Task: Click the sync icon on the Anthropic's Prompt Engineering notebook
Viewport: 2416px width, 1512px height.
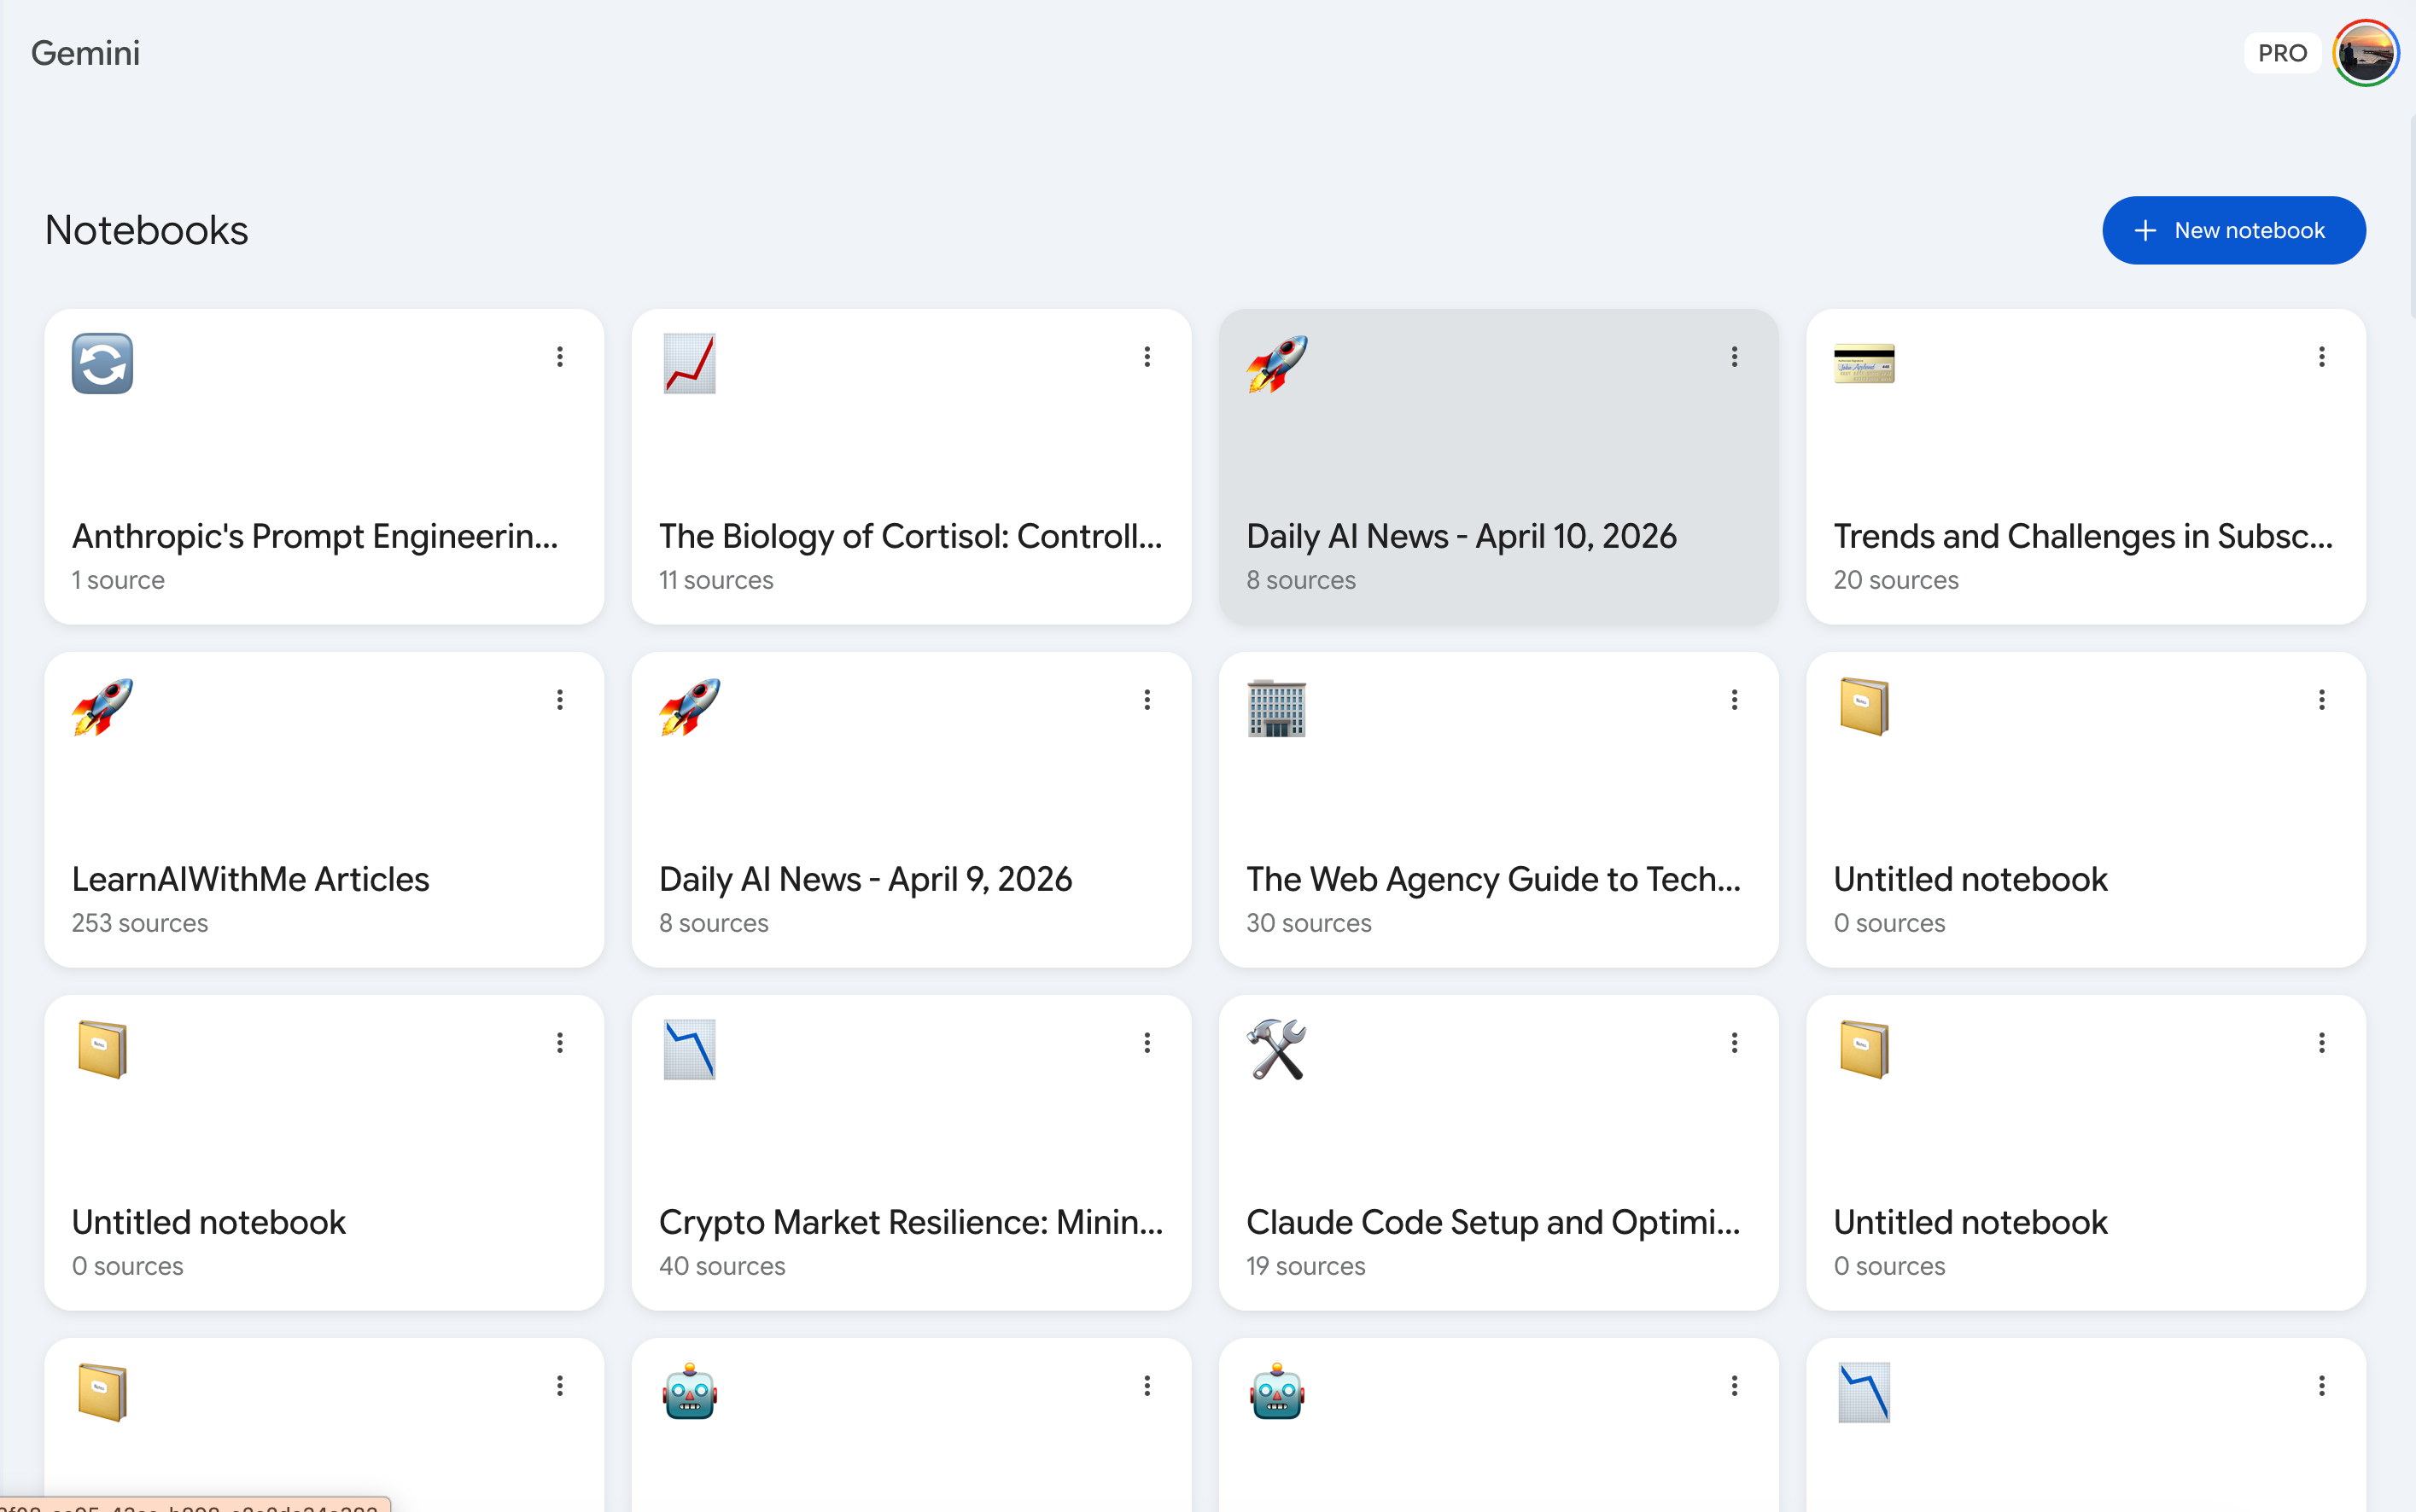Action: [102, 364]
